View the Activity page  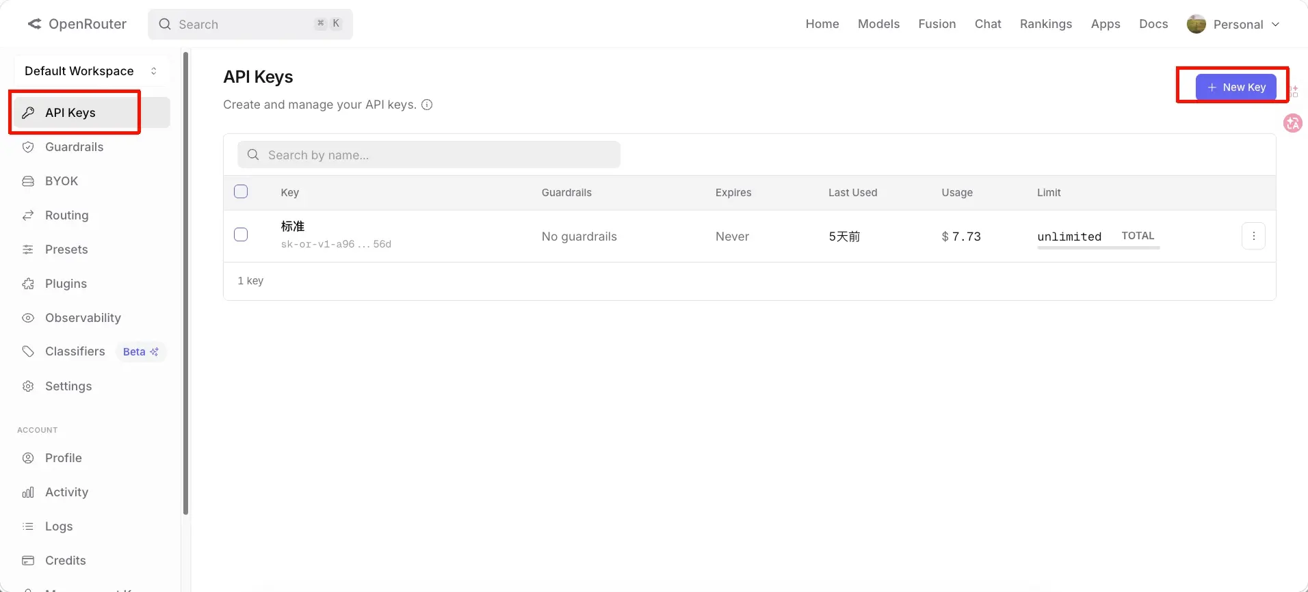pos(92,492)
